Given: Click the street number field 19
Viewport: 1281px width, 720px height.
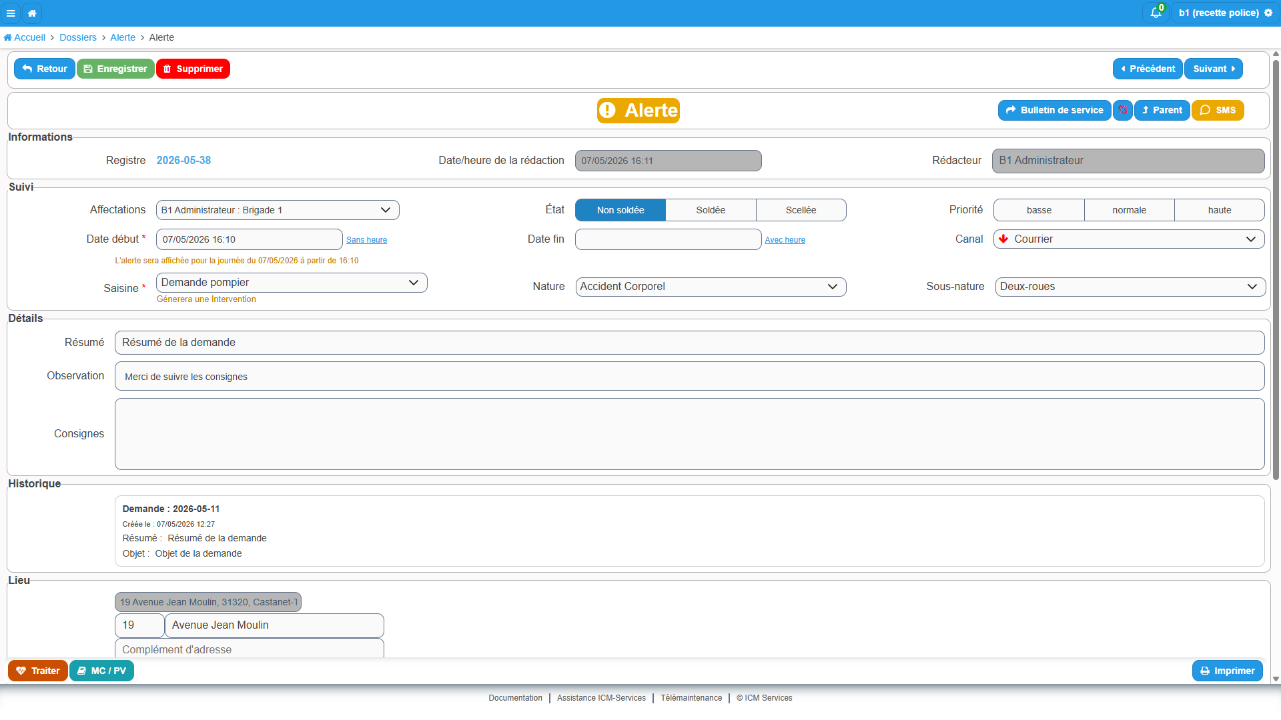Looking at the screenshot, I should pyautogui.click(x=139, y=625).
